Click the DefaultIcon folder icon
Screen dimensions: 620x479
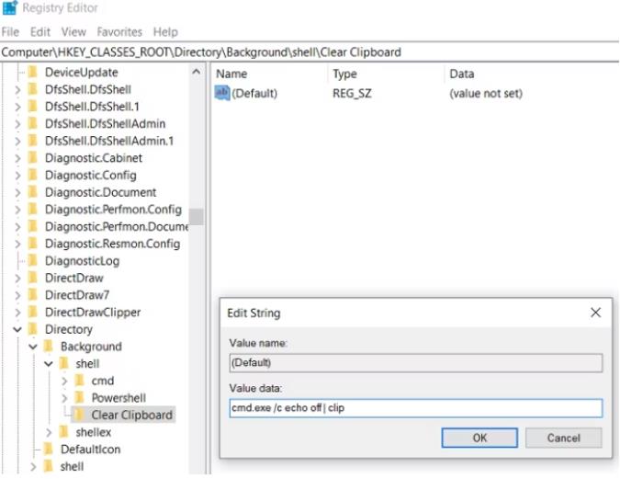coord(49,450)
